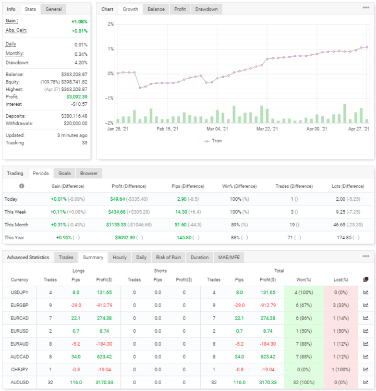
Task: Click the Drawdown value 4.20%
Action: [x=81, y=63]
